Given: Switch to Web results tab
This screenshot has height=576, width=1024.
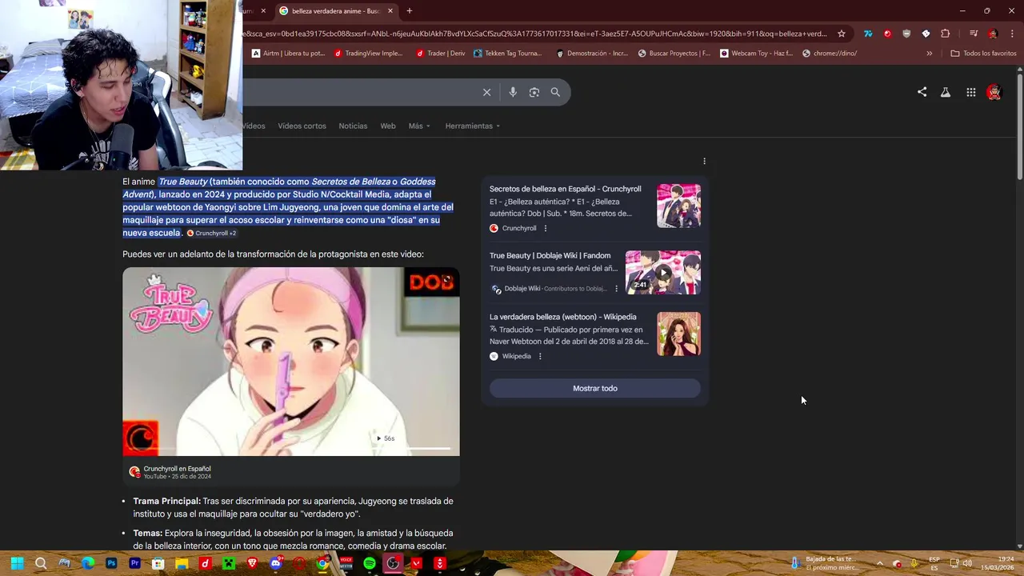Looking at the screenshot, I should click(388, 126).
